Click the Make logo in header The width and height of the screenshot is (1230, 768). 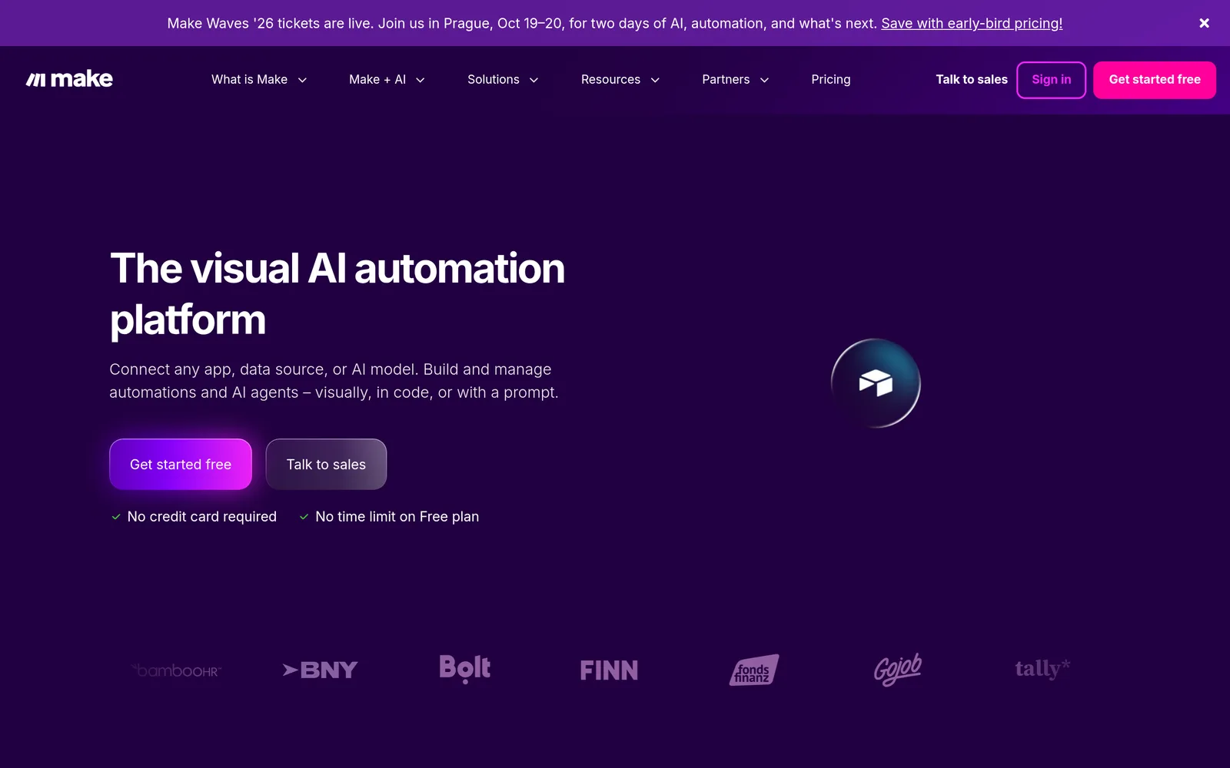coord(69,79)
